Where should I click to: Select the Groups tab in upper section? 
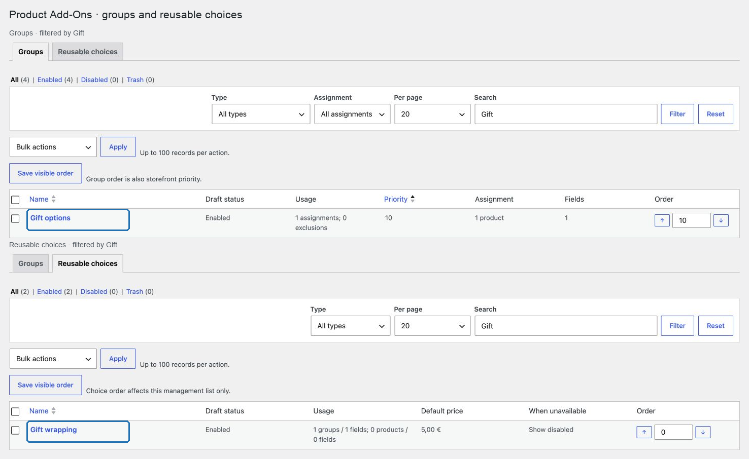coord(30,52)
